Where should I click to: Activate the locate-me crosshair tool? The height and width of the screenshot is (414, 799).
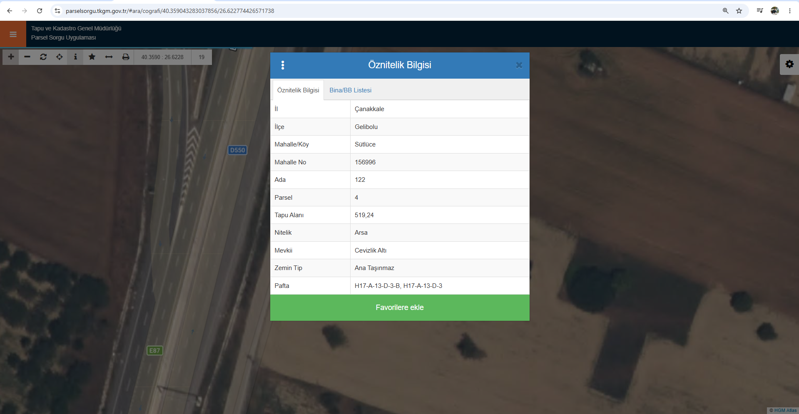60,57
